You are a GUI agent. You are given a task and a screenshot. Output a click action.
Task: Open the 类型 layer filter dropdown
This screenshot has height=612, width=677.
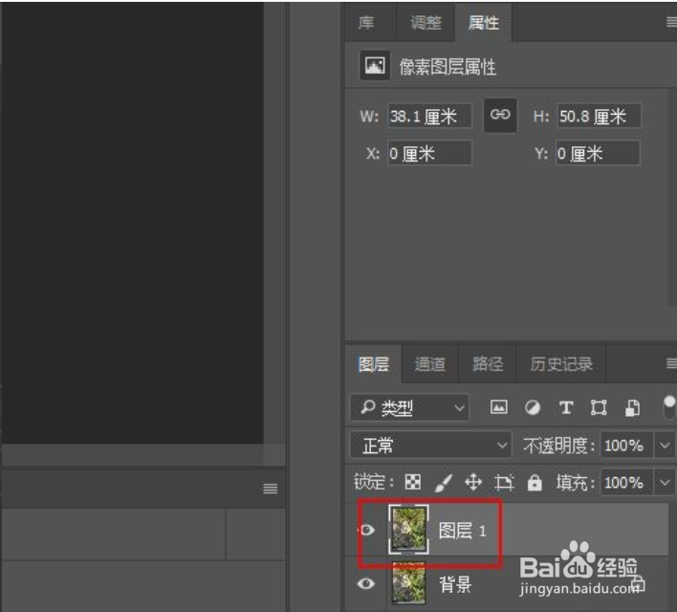coord(409,407)
